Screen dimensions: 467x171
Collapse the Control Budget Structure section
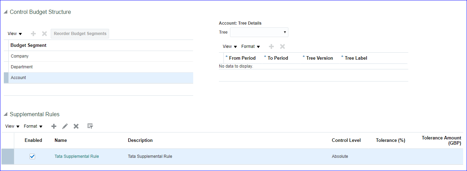6,12
